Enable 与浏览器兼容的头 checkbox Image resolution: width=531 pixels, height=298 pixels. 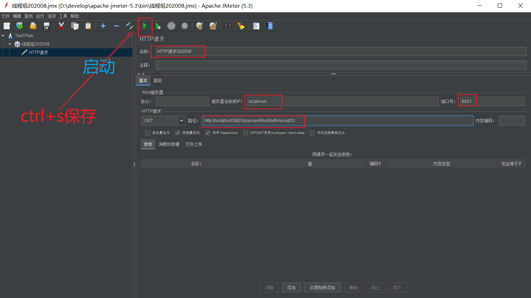click(312, 133)
